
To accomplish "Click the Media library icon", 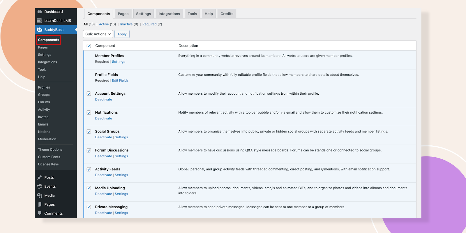I will [40, 195].
